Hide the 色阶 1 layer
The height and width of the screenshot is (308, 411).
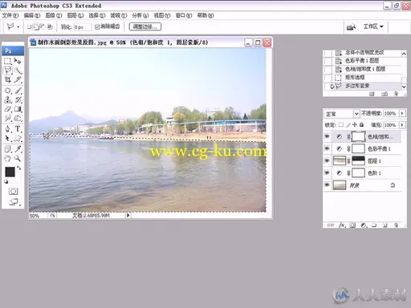327,172
